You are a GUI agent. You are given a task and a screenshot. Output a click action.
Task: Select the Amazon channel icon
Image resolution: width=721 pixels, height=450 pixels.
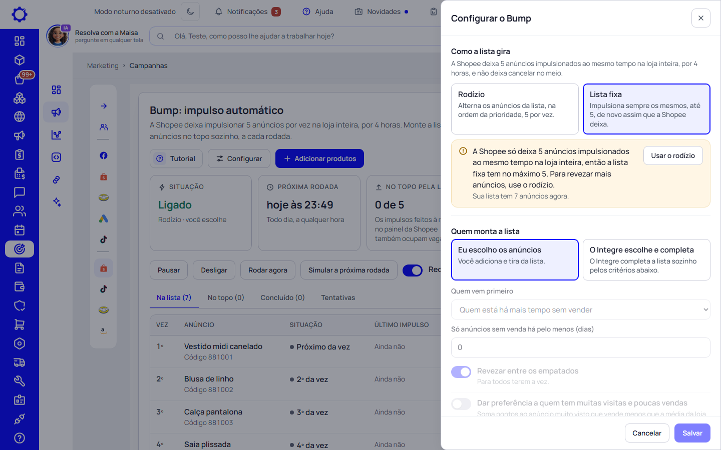(104, 330)
